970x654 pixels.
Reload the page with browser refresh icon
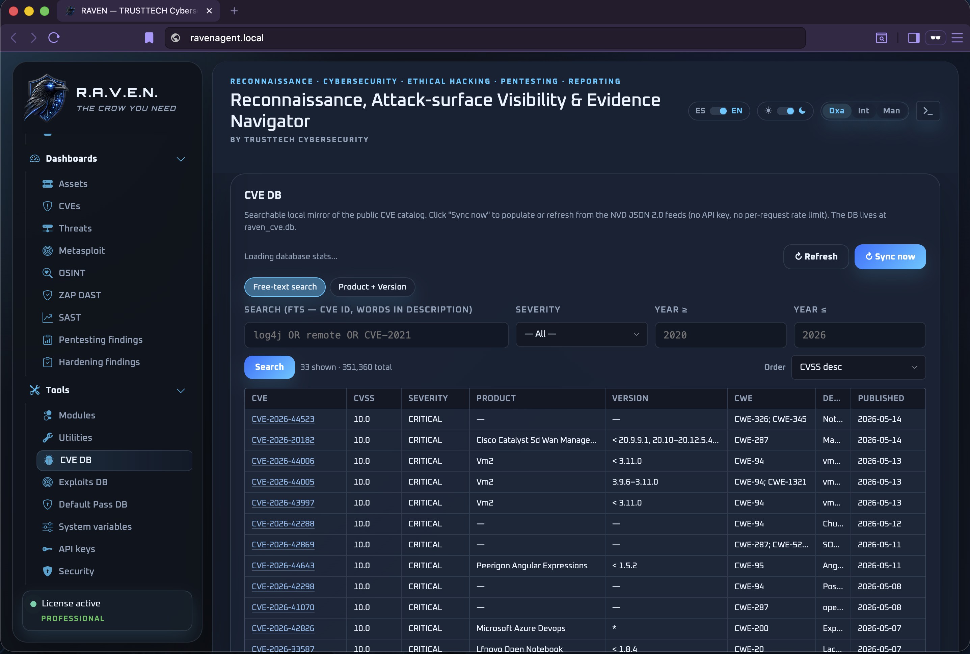coord(54,38)
